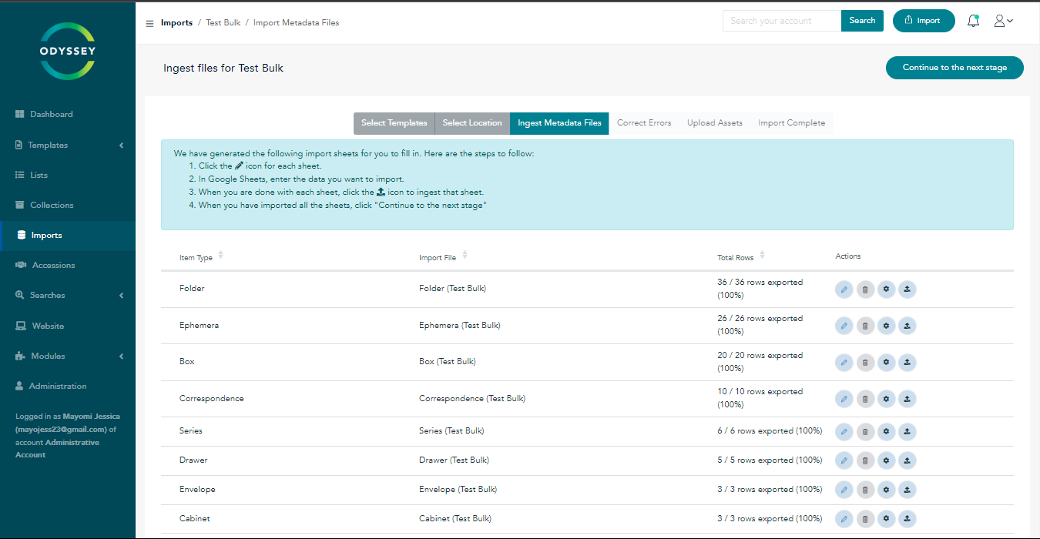This screenshot has height=539, width=1040.
Task: Click Test Bulk breadcrumb link
Action: coord(223,23)
